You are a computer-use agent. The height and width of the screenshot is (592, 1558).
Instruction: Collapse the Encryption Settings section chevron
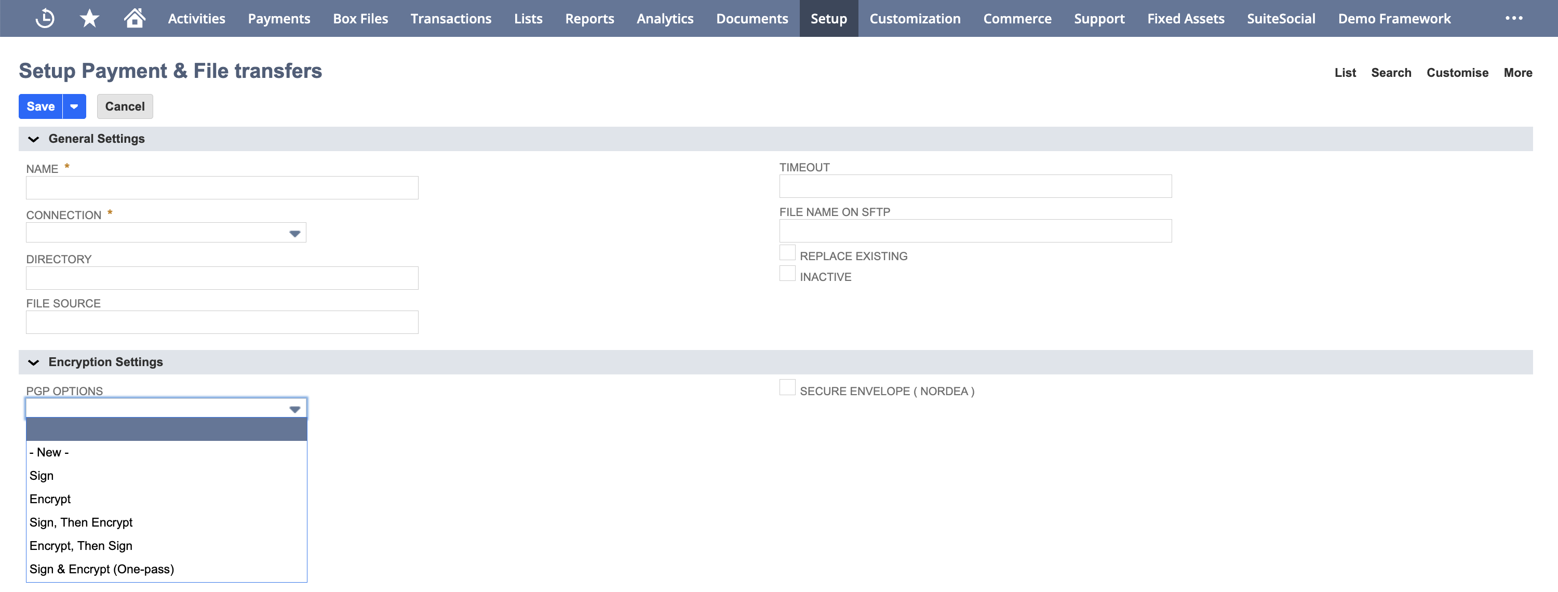point(34,362)
